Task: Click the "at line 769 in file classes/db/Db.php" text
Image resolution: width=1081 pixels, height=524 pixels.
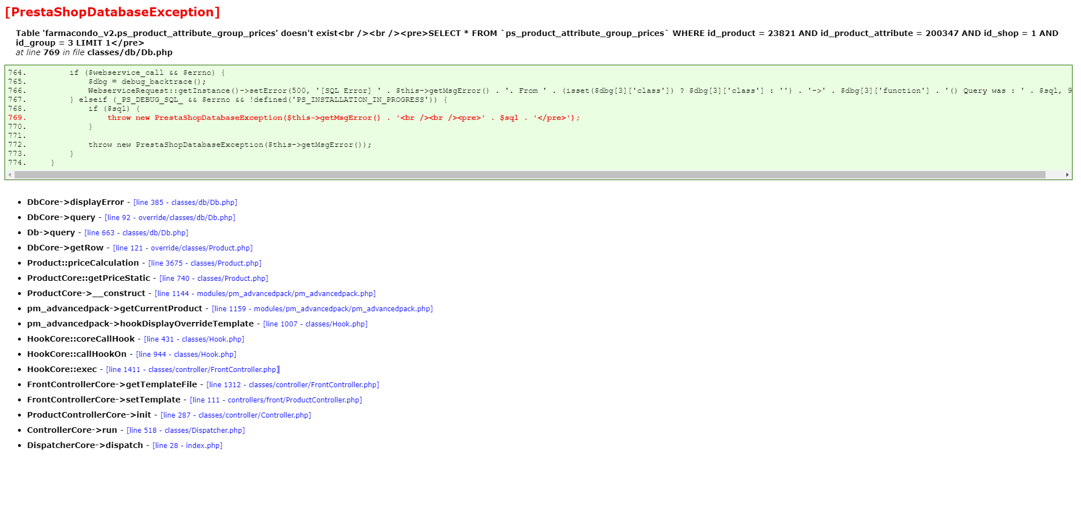Action: click(94, 52)
